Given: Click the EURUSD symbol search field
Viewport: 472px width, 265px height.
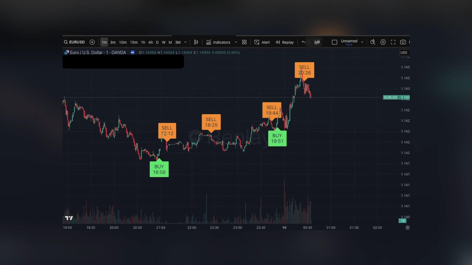Looking at the screenshot, I should point(74,42).
